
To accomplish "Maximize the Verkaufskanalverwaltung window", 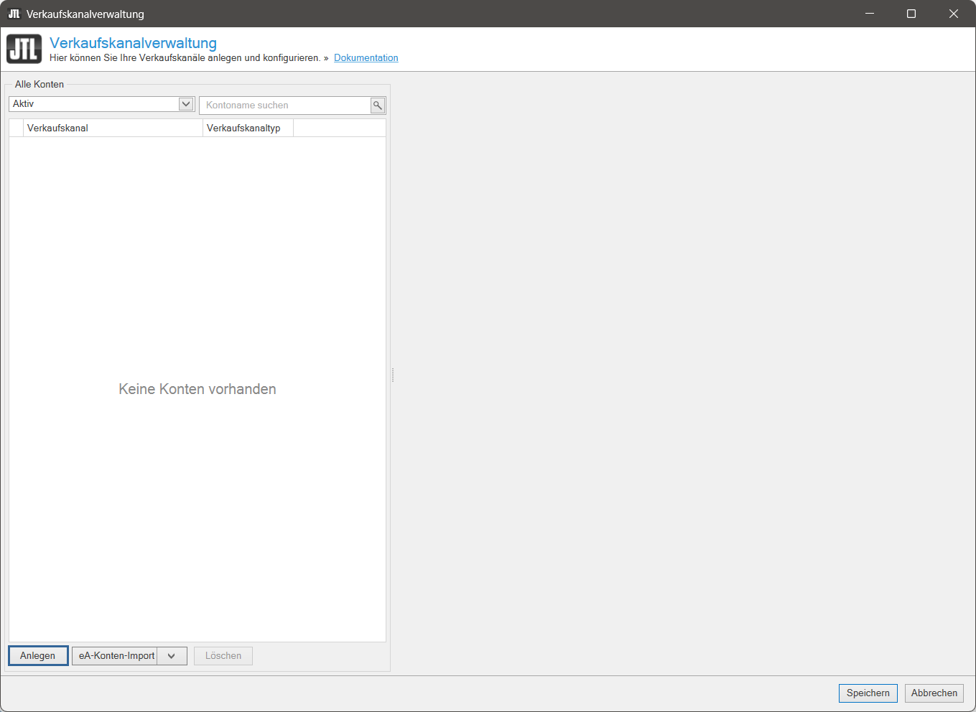I will pyautogui.click(x=911, y=14).
